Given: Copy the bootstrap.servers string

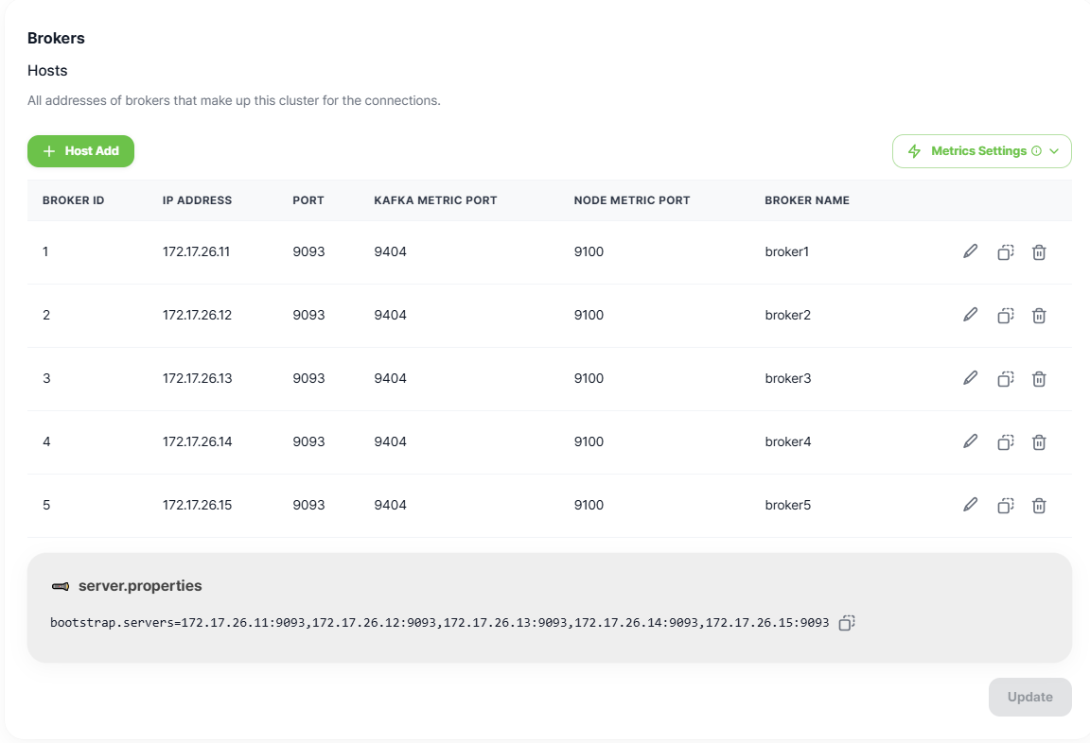Looking at the screenshot, I should click(x=846, y=623).
